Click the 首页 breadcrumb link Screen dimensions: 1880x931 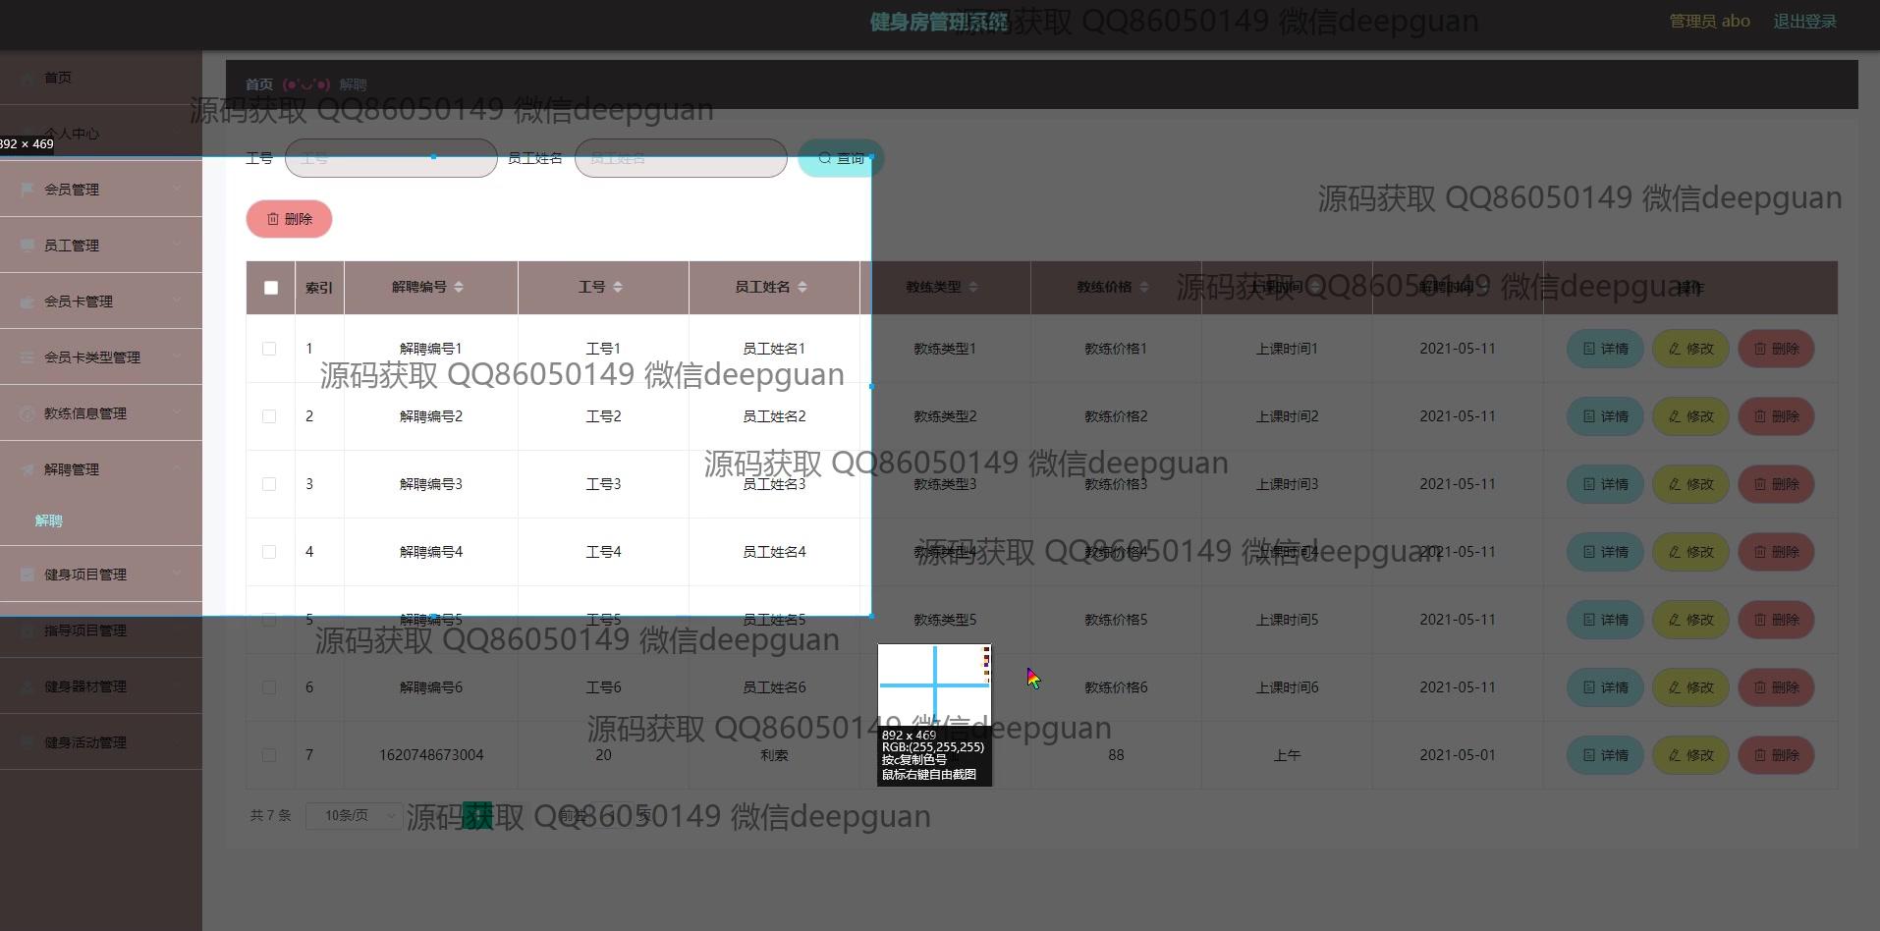coord(259,84)
